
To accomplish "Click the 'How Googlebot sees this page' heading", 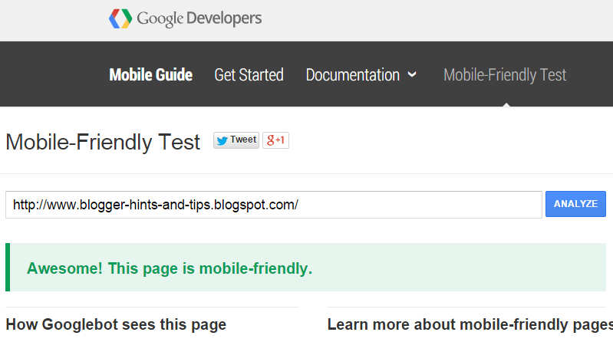I will (x=116, y=325).
